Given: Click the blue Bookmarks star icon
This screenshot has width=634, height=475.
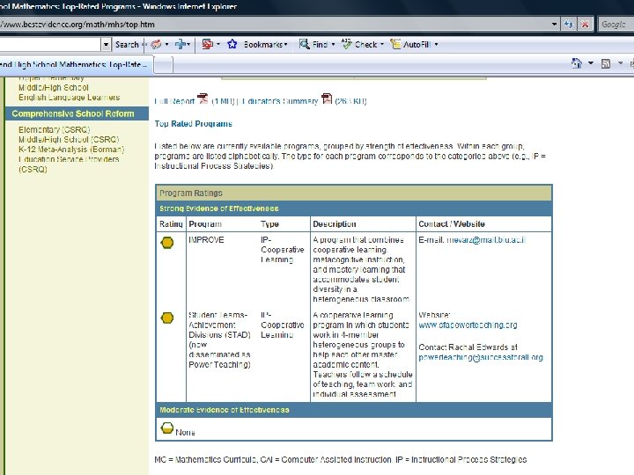Looking at the screenshot, I should (232, 44).
